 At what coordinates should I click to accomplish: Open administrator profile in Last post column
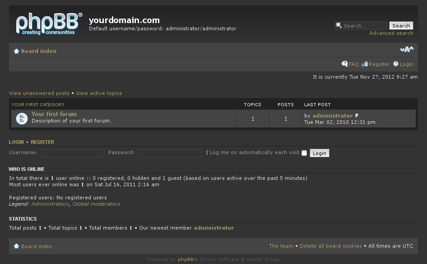(332, 116)
